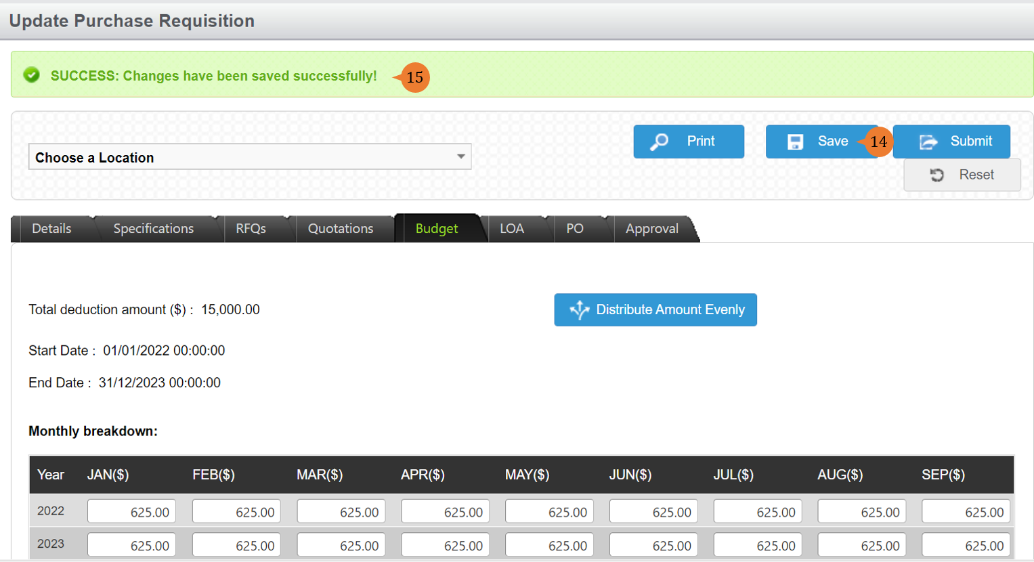Click the floppy disk icon on Save

795,142
